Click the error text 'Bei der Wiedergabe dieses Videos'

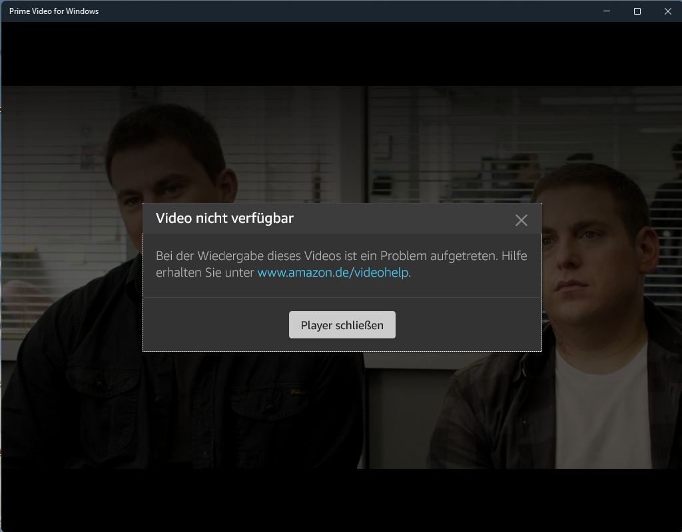tap(248, 256)
